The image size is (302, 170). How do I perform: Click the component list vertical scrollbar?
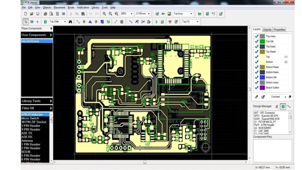click(51, 138)
